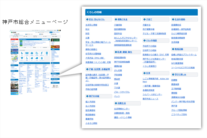
Task: Visit the 建物の耐震化 link
Action: tap(91, 49)
